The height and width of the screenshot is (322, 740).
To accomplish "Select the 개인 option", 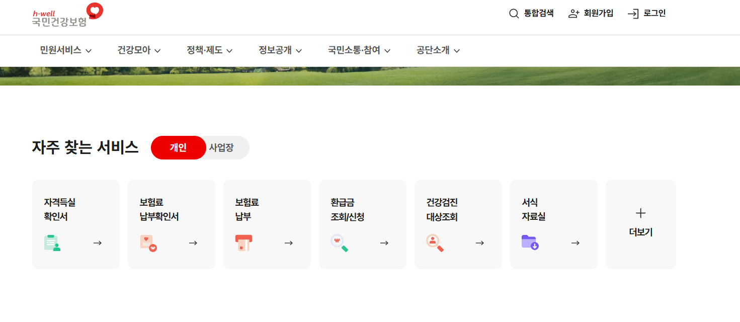I will 178,147.
